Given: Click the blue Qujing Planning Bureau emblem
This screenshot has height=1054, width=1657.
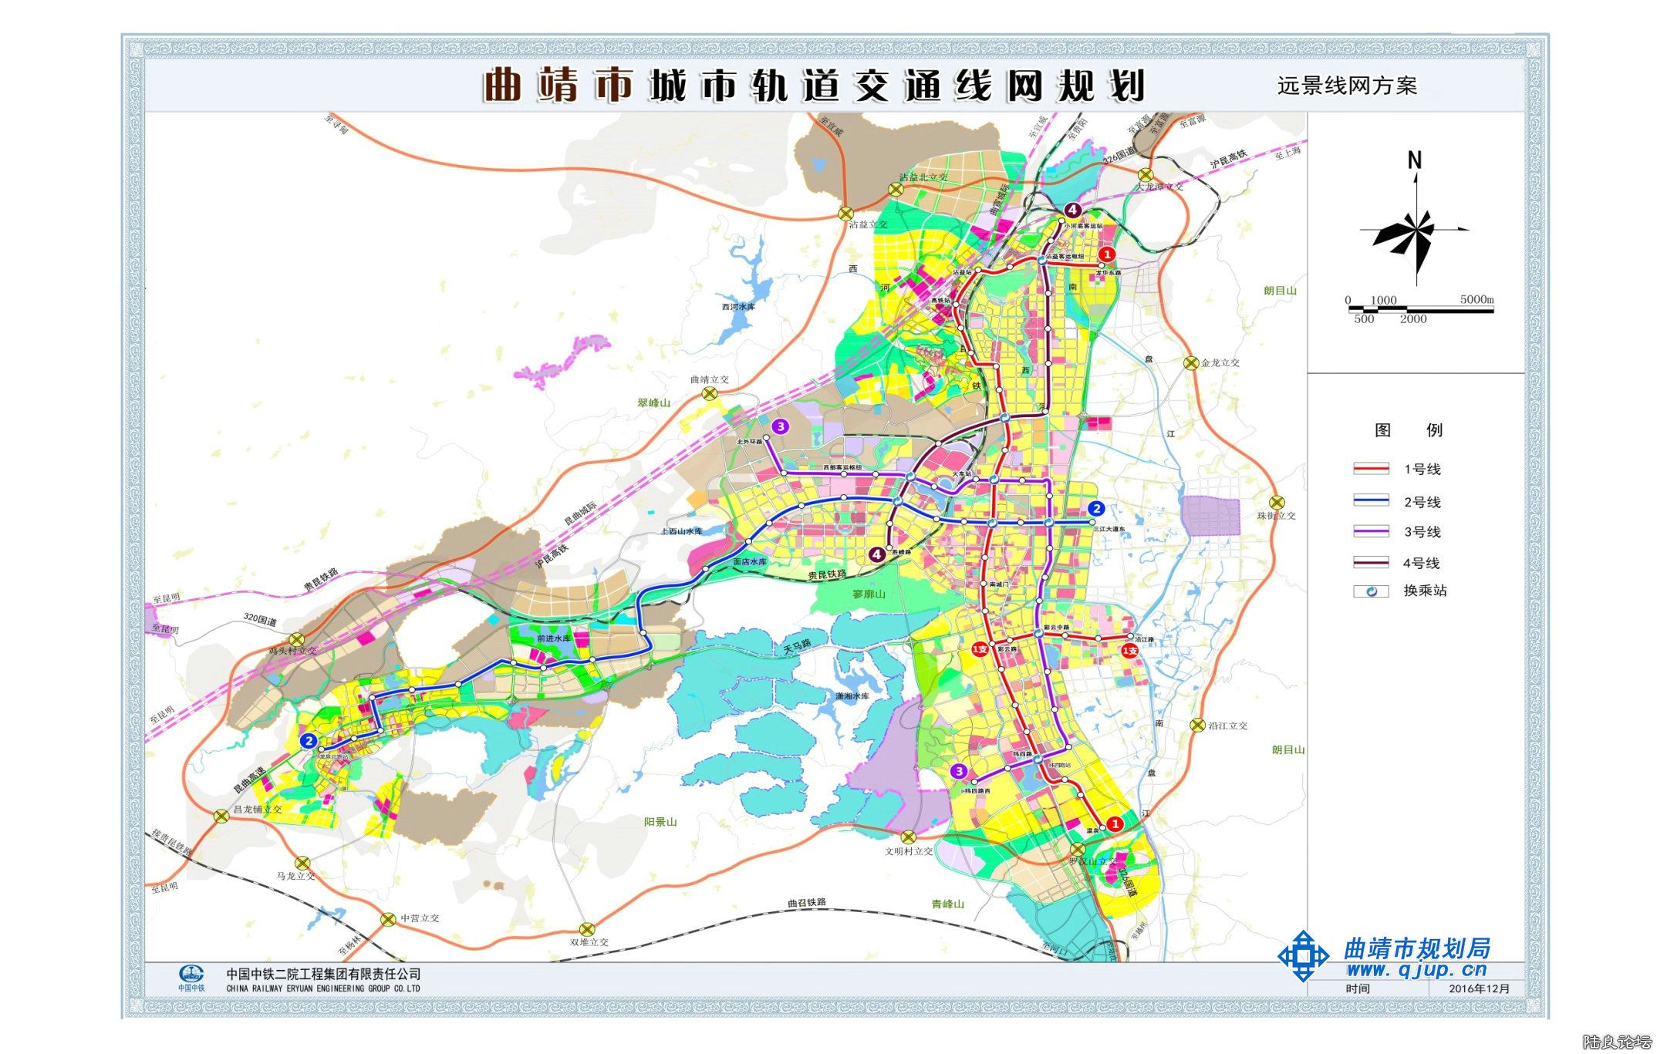Looking at the screenshot, I should 1303,956.
